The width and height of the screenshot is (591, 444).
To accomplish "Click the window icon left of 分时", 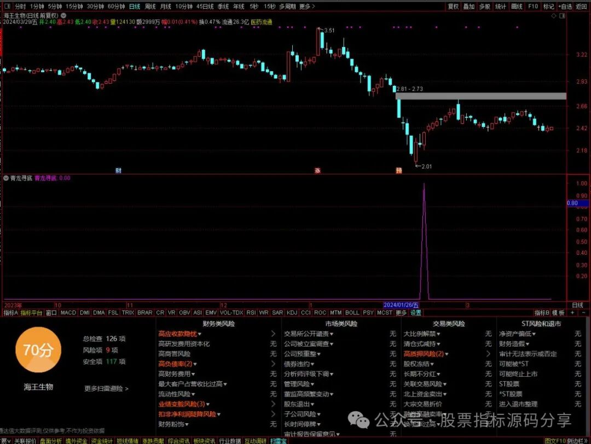I will tap(8, 7).
